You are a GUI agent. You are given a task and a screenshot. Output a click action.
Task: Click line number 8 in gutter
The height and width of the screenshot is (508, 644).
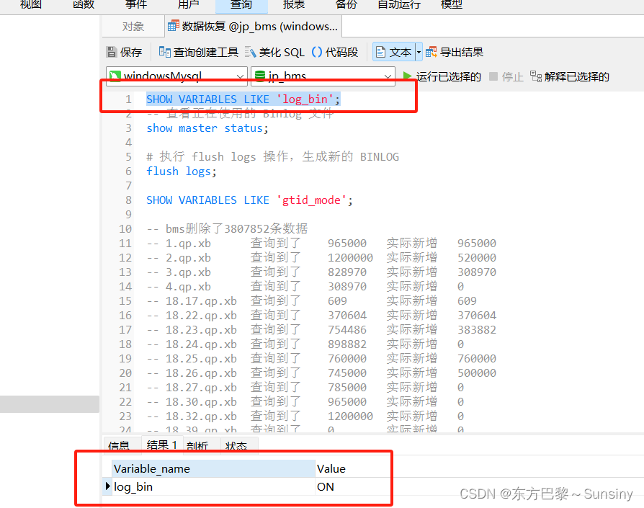[x=128, y=200]
